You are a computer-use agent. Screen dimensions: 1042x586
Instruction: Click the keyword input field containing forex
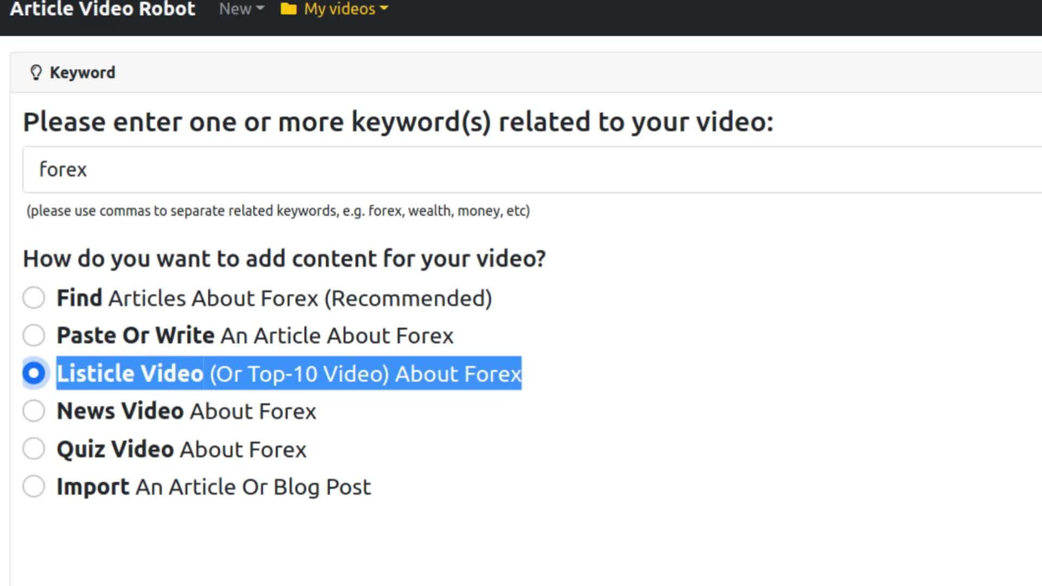coord(532,169)
